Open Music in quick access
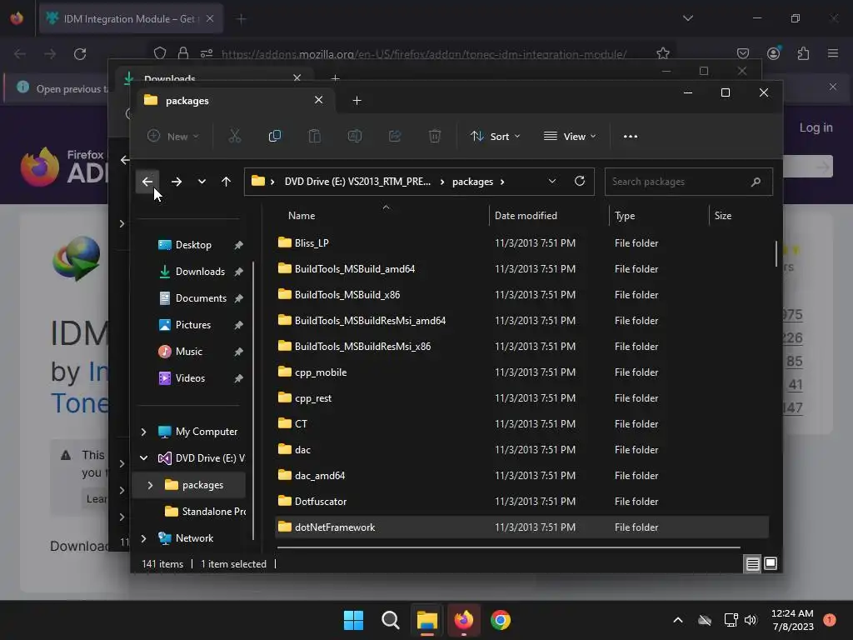This screenshot has width=853, height=640. 189,352
